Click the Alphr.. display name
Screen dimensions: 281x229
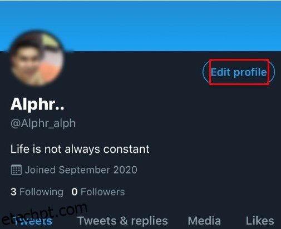coord(37,104)
